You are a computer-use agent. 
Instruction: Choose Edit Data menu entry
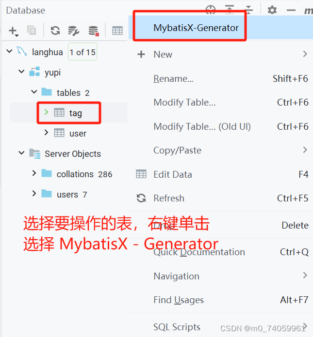[x=221, y=174]
